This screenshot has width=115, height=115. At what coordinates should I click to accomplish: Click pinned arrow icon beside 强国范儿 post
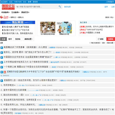[2, 80]
